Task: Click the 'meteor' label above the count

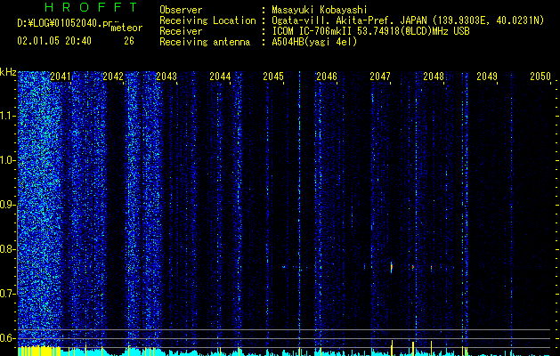Action: (126, 28)
